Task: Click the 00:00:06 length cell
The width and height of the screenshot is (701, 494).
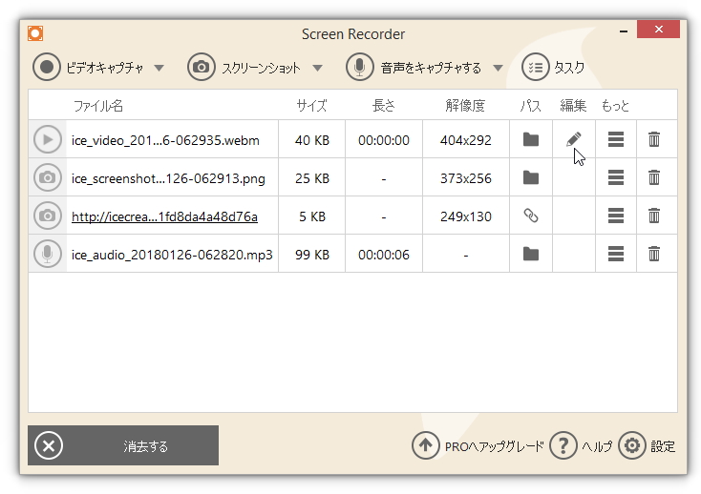Action: click(384, 255)
